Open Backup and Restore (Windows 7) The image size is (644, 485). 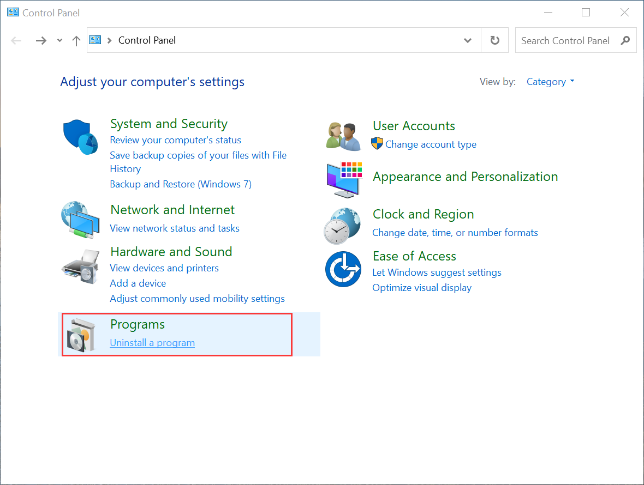point(181,184)
